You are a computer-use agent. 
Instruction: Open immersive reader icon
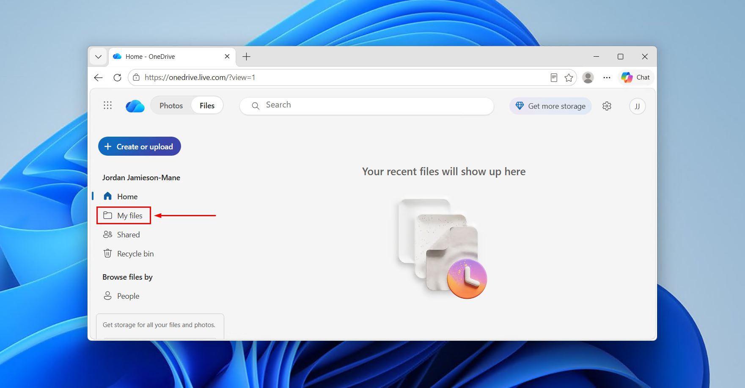pyautogui.click(x=554, y=77)
